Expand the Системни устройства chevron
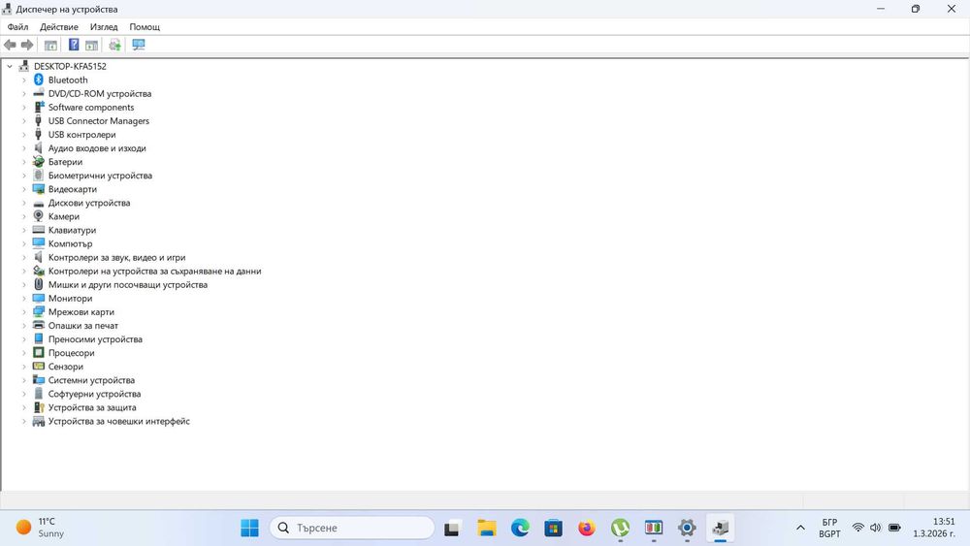This screenshot has height=546, width=970. [24, 379]
